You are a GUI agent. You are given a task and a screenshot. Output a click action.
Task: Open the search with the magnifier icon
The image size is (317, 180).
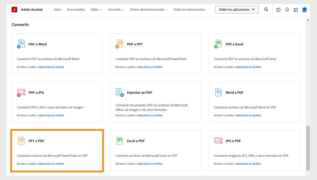266,9
